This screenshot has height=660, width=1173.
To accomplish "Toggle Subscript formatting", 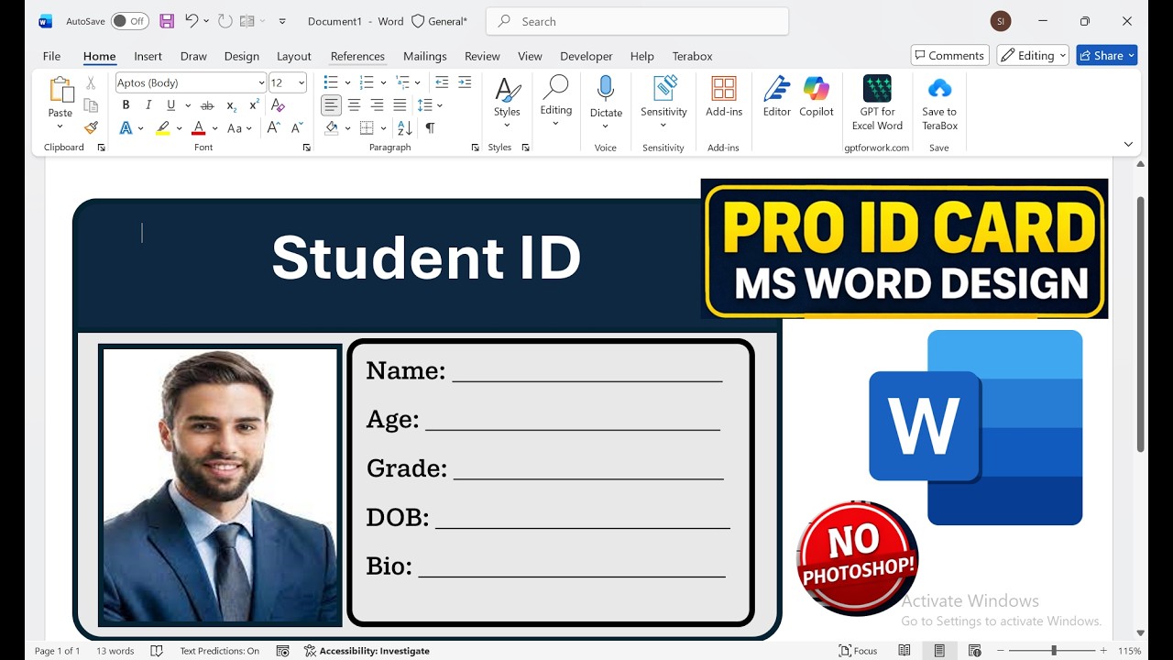I will point(231,105).
